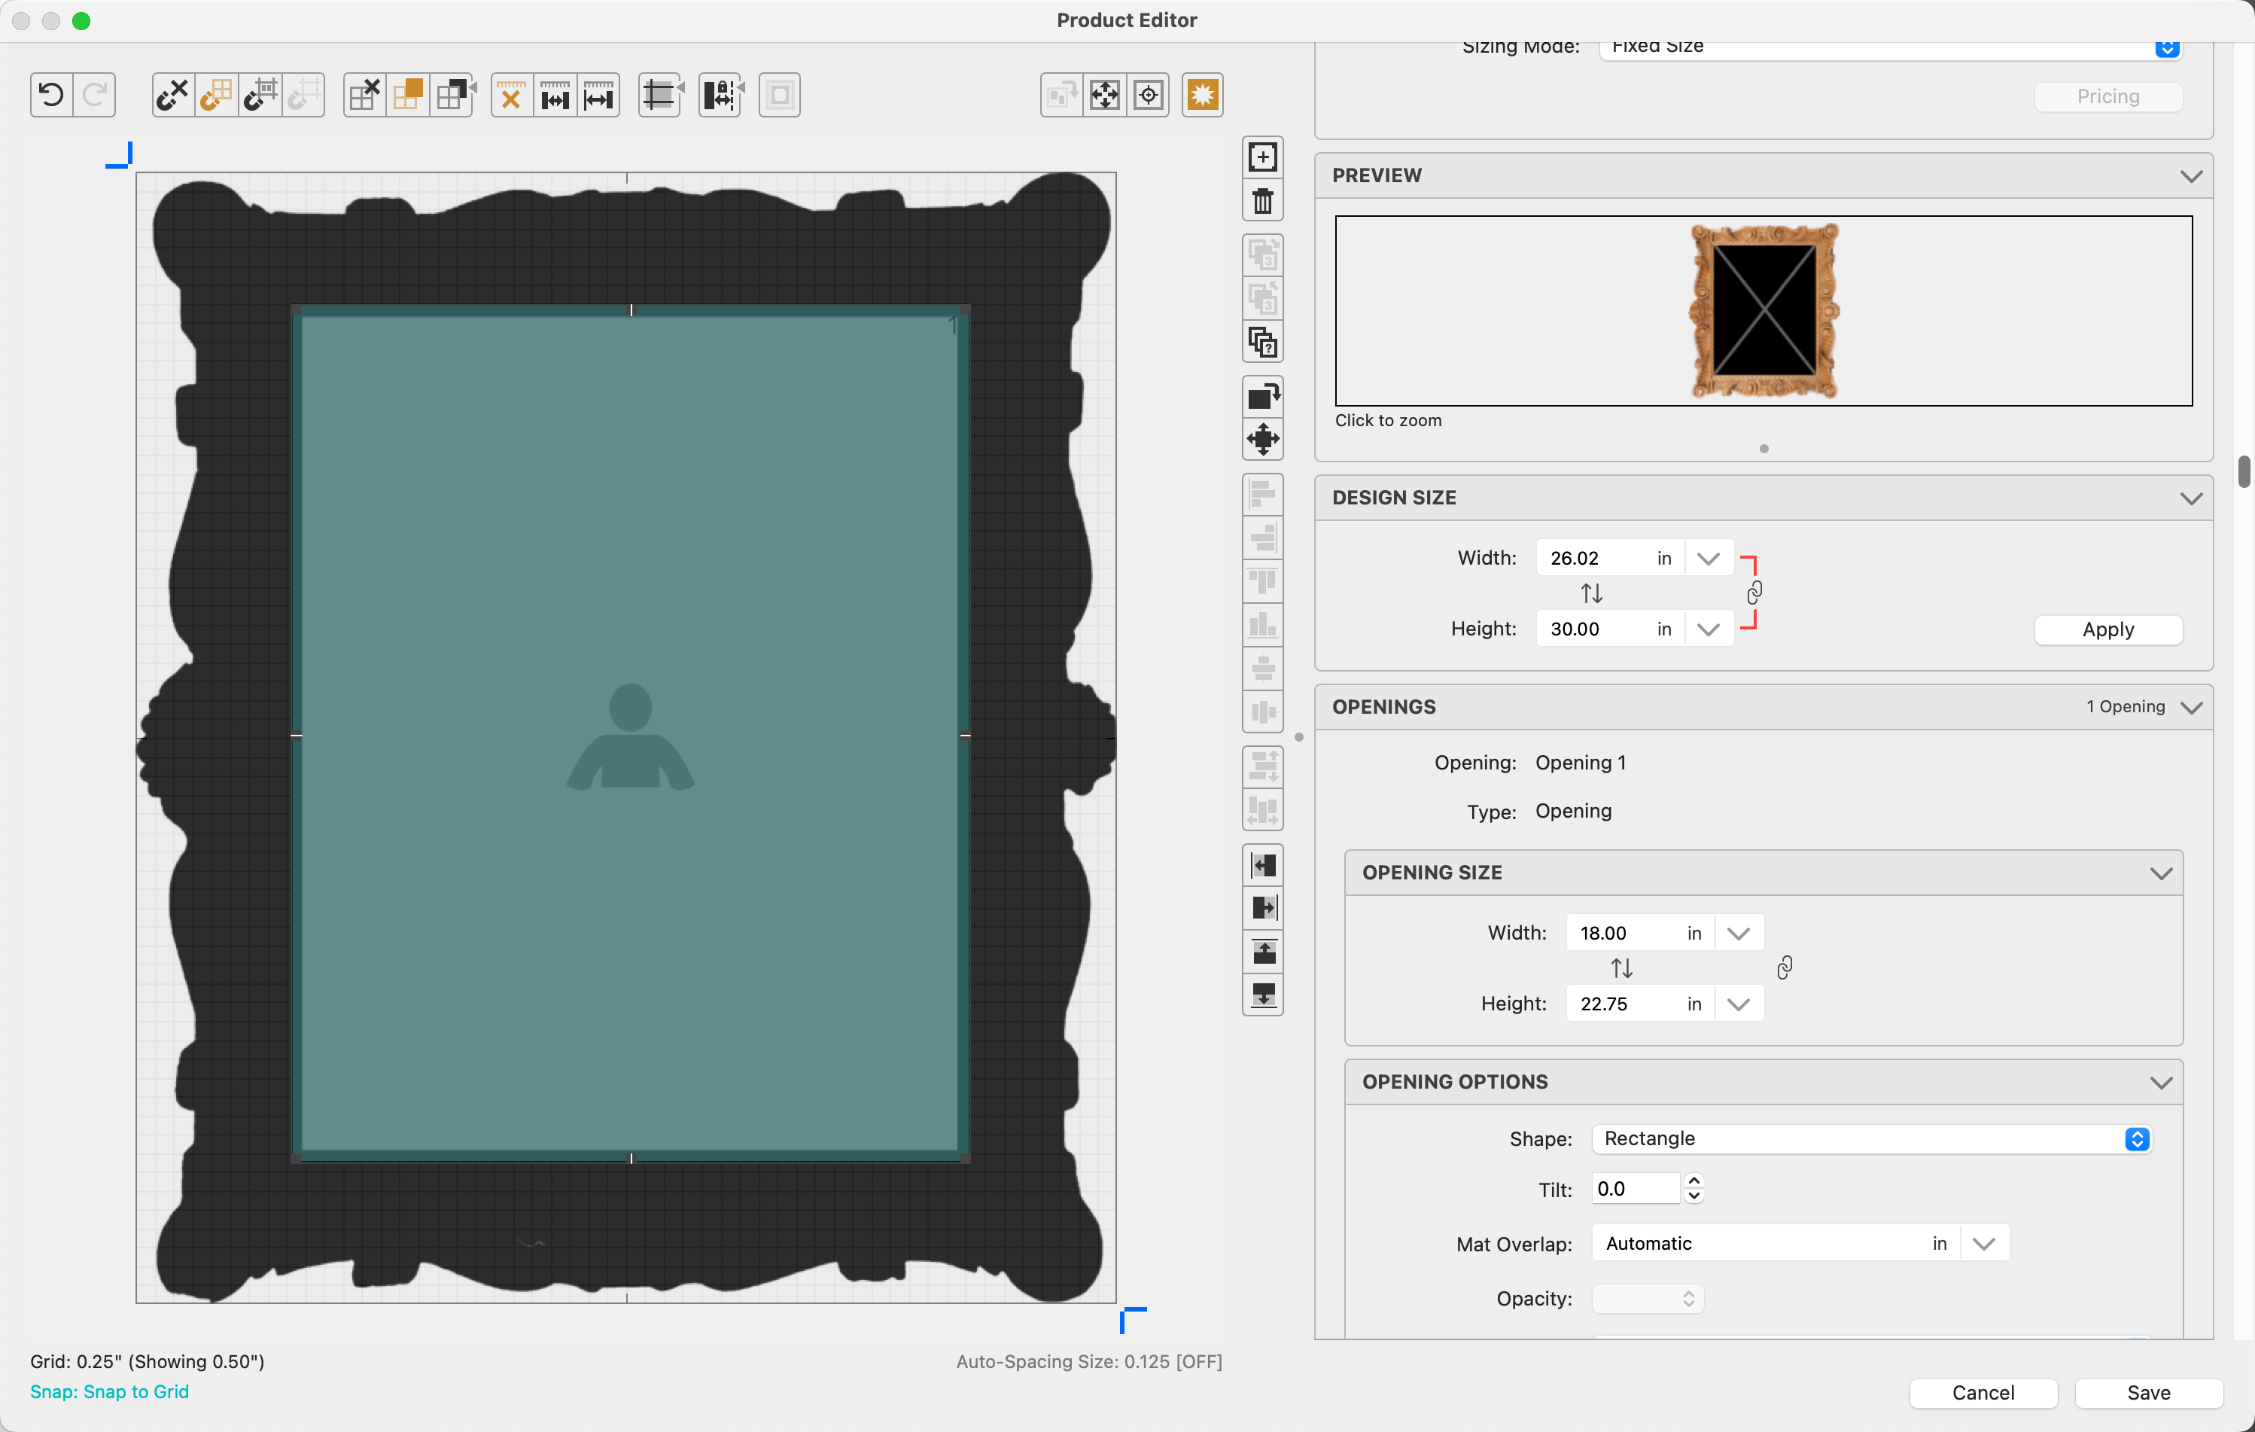Viewport: 2255px width, 1432px height.
Task: Click the orange starburst icon in toolbar
Action: pos(1201,95)
